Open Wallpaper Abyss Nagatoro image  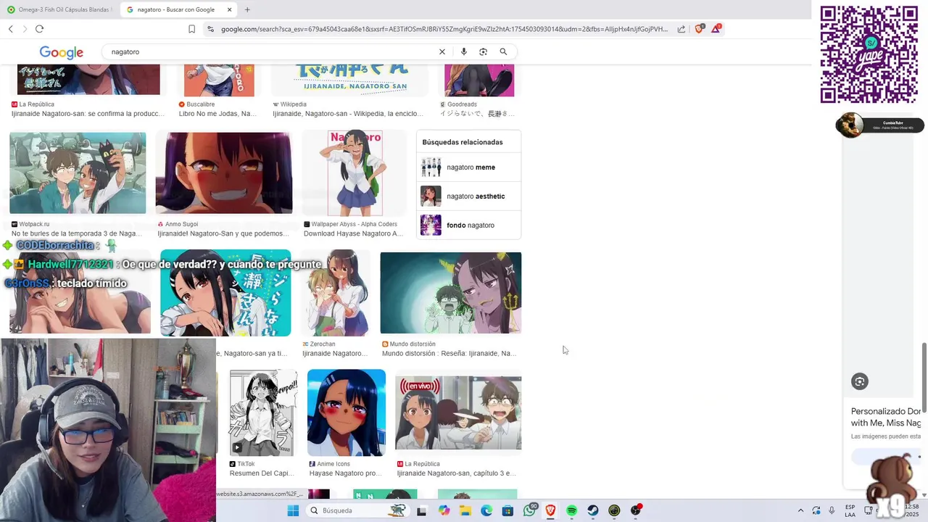tap(355, 173)
